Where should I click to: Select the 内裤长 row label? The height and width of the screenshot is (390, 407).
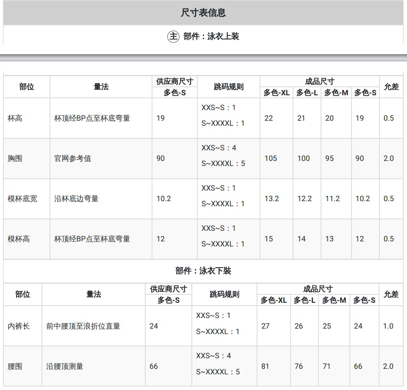(x=19, y=326)
